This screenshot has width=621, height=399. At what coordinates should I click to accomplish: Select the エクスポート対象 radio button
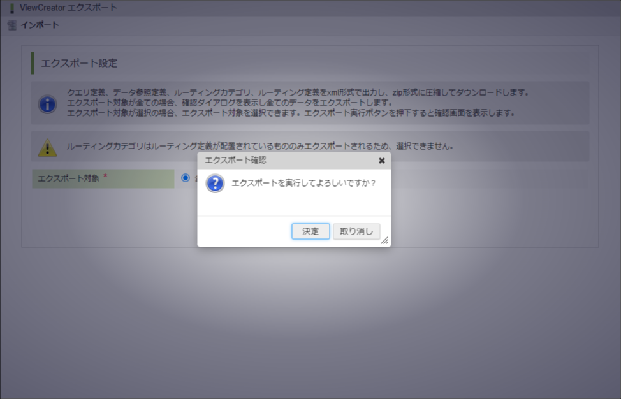click(x=186, y=178)
